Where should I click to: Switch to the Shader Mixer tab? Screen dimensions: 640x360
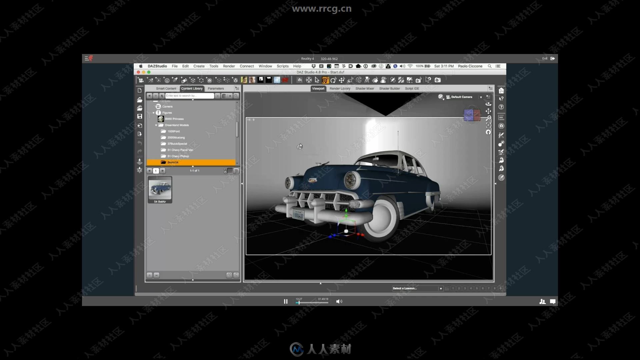[365, 89]
